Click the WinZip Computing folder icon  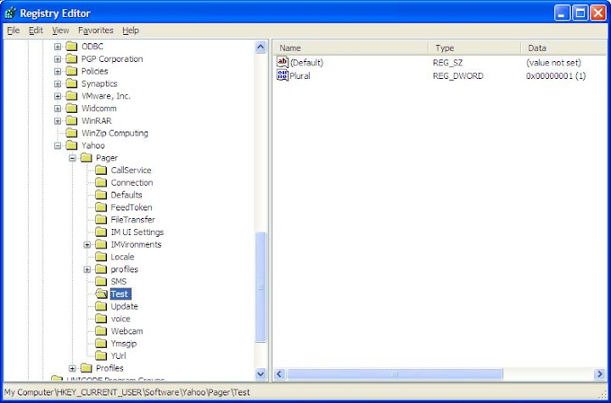pos(71,133)
